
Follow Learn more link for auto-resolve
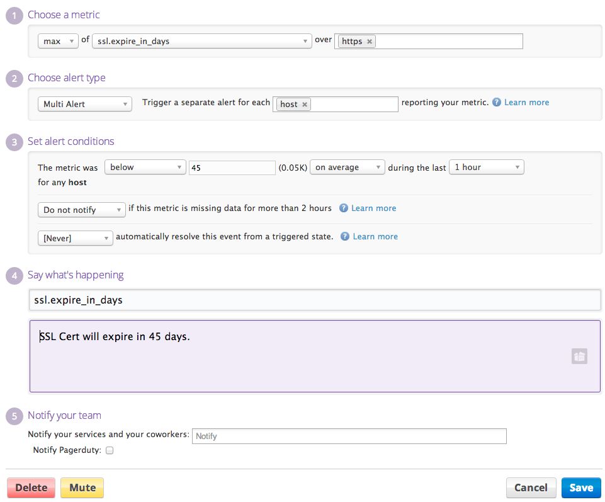coord(375,236)
